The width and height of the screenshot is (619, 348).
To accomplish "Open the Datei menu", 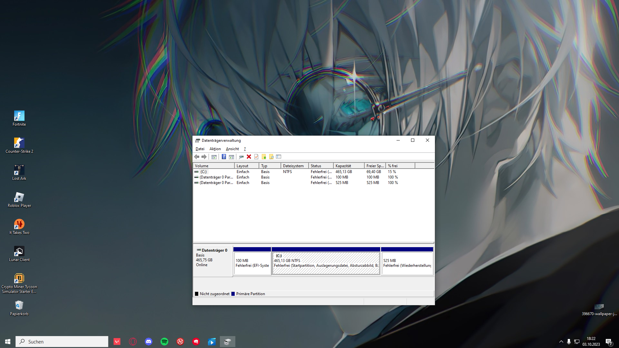I will click(200, 149).
